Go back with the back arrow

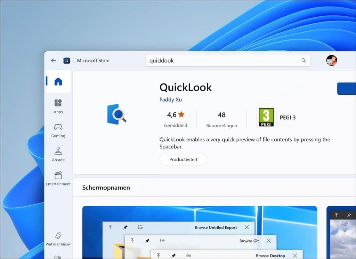(x=53, y=60)
